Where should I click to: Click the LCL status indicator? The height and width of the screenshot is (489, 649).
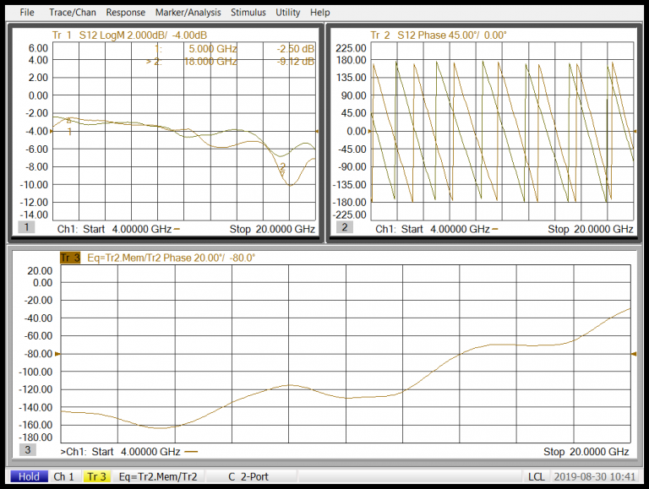[x=537, y=476]
